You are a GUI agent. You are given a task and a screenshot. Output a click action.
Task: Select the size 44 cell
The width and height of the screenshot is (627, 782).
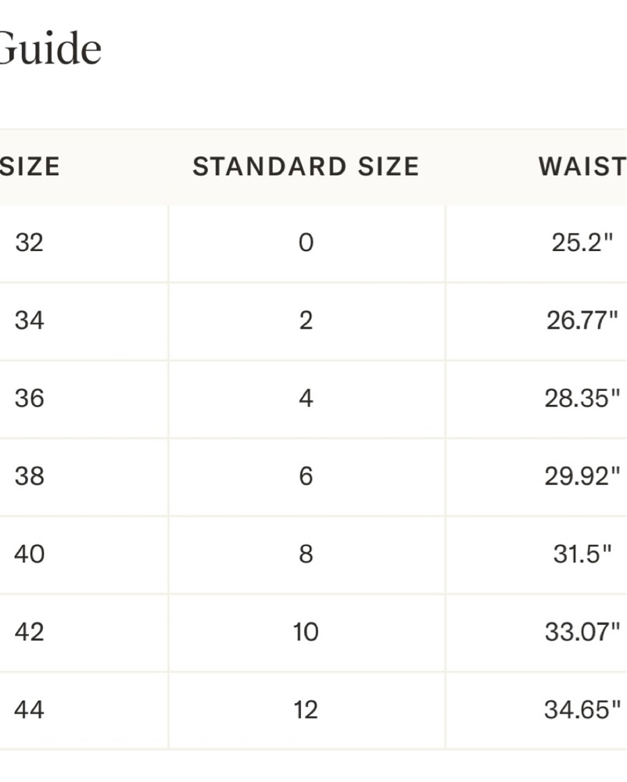(x=30, y=709)
